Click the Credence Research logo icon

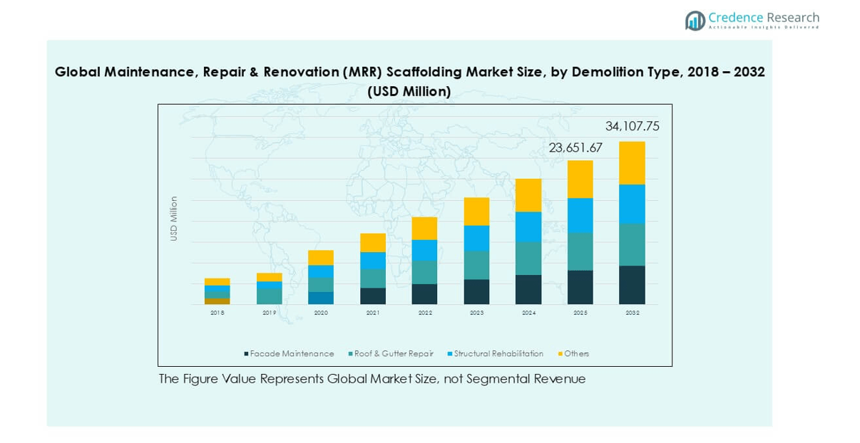(695, 21)
